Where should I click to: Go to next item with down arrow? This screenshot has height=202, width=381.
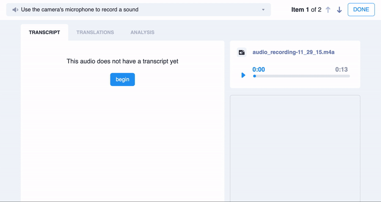pos(339,10)
